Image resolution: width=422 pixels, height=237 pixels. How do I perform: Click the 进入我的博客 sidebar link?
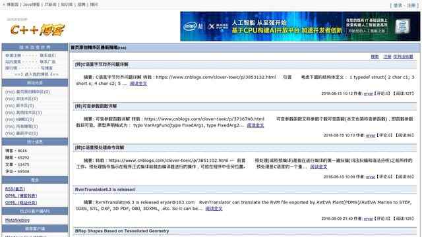36,74
